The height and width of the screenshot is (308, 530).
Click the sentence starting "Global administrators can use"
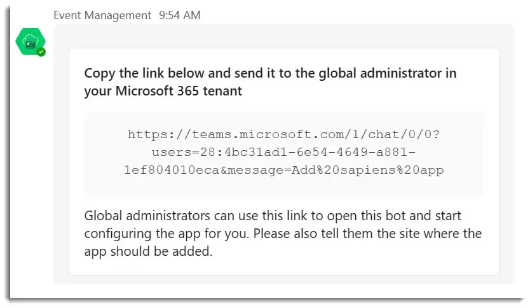click(273, 216)
